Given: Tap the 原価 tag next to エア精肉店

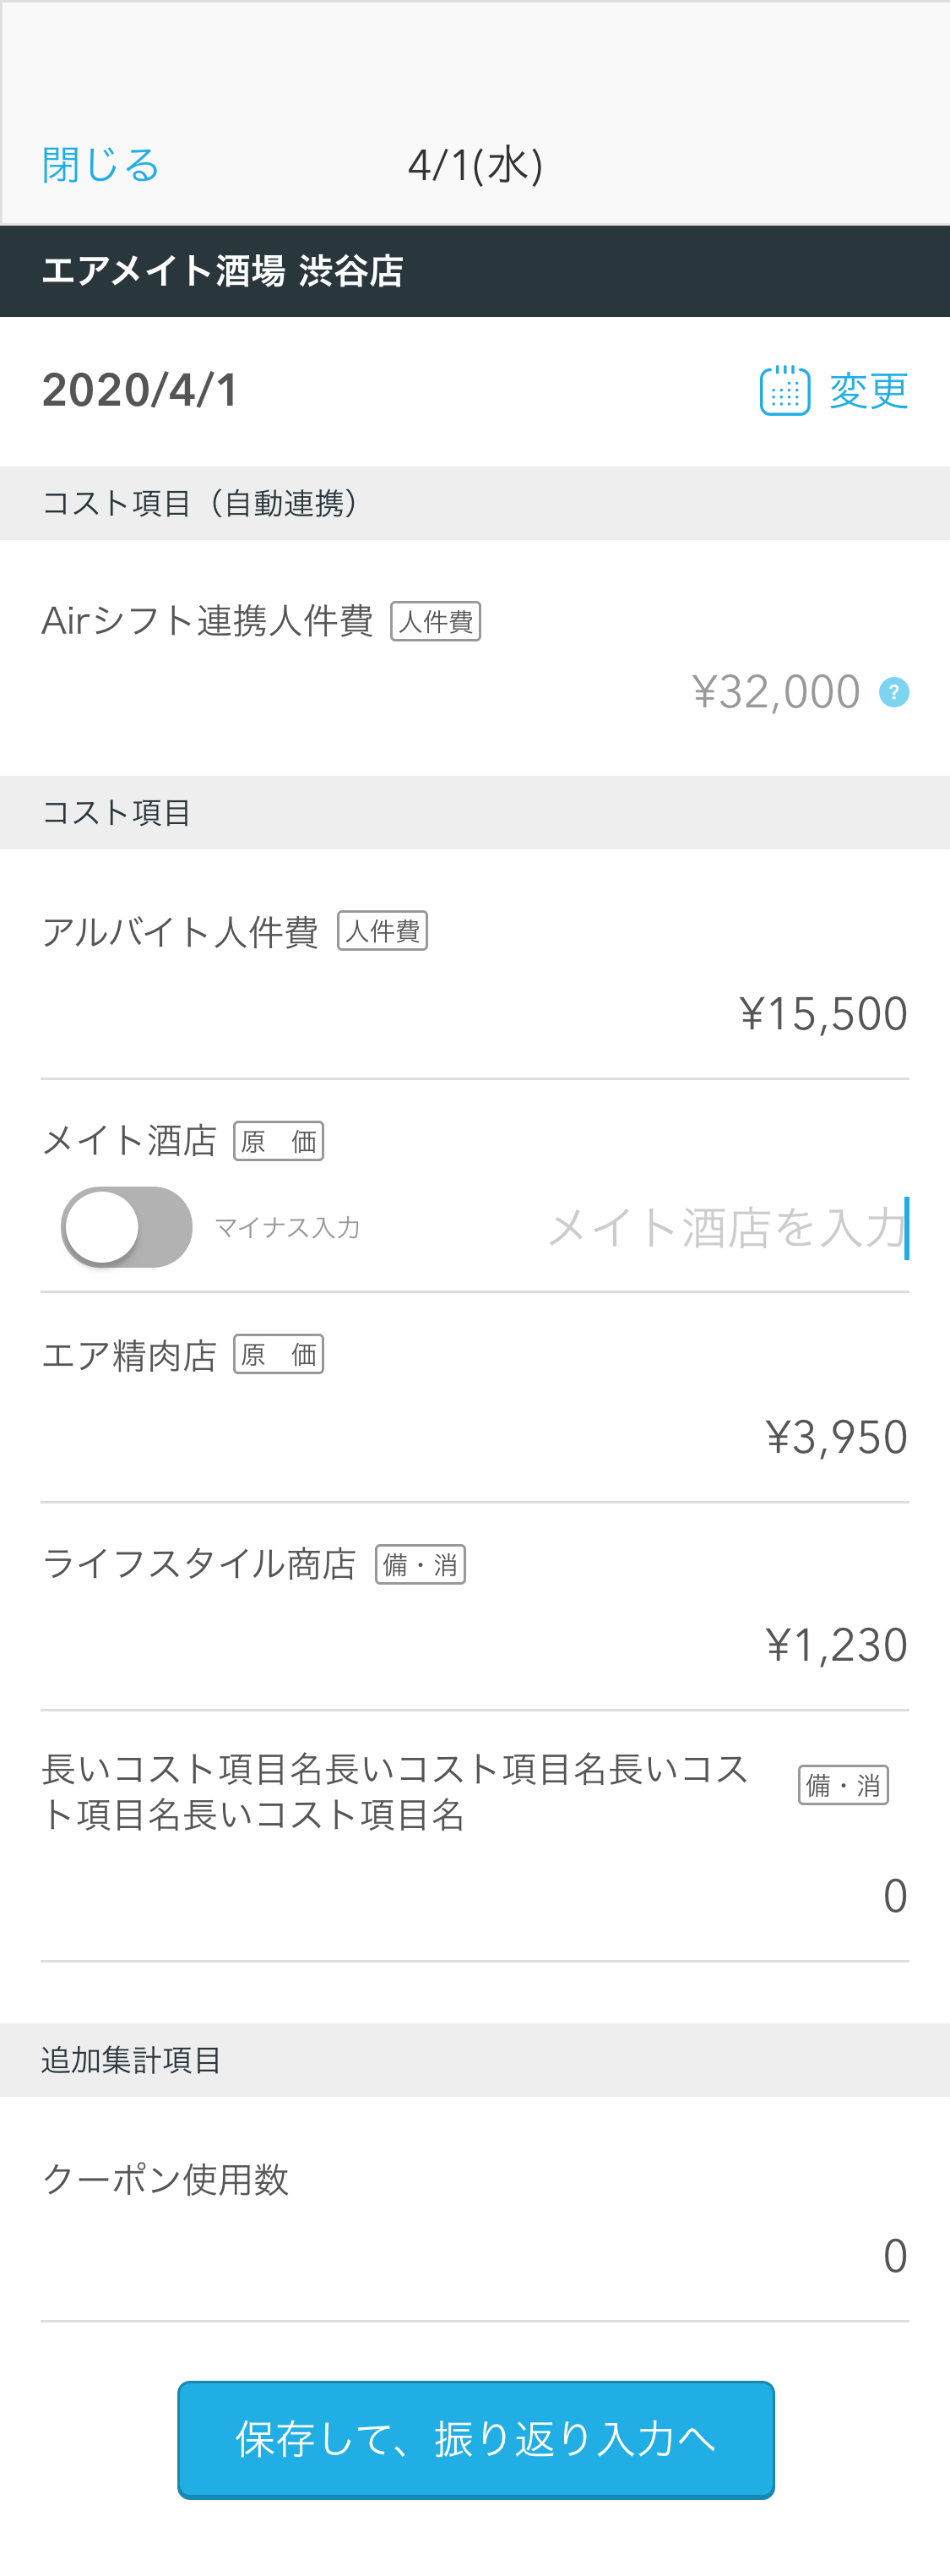Looking at the screenshot, I should tap(279, 1354).
